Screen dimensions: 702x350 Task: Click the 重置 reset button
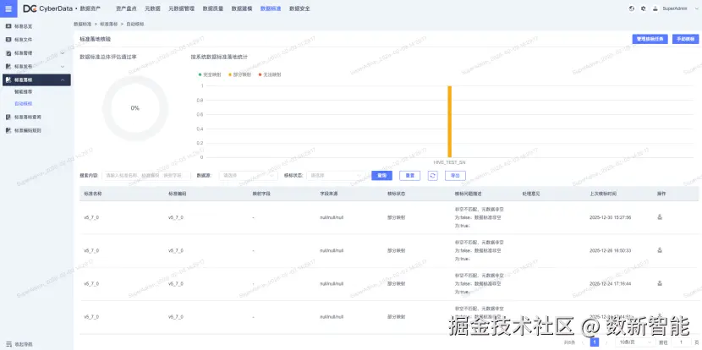click(x=409, y=176)
